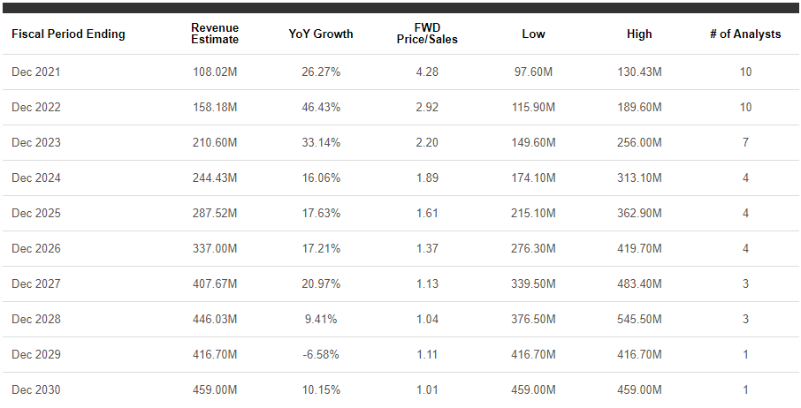Select the Dec 2021 row label
The width and height of the screenshot is (801, 408).
[x=32, y=72]
